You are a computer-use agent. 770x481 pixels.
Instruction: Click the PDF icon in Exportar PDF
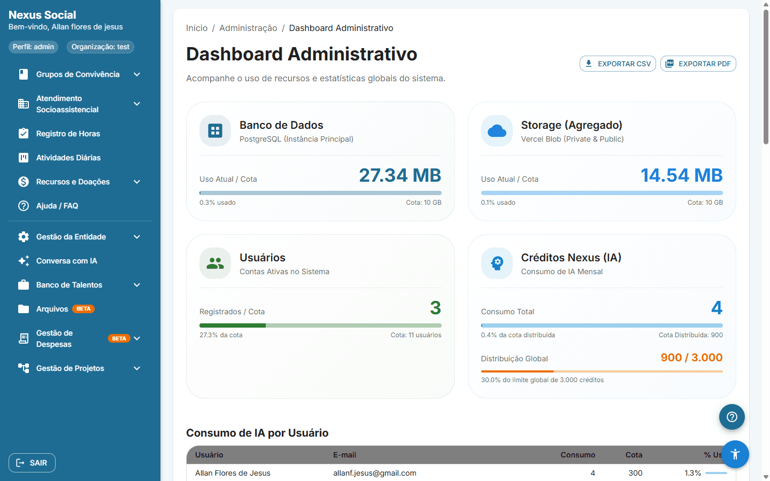pyautogui.click(x=669, y=64)
